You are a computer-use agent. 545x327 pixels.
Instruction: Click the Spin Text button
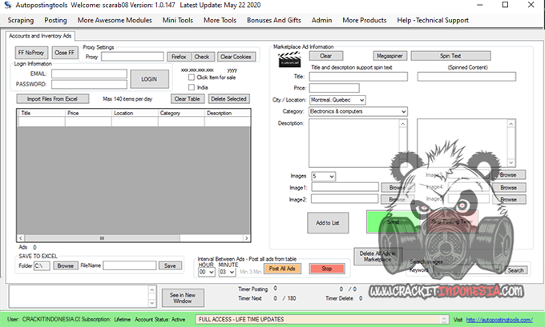tap(450, 56)
